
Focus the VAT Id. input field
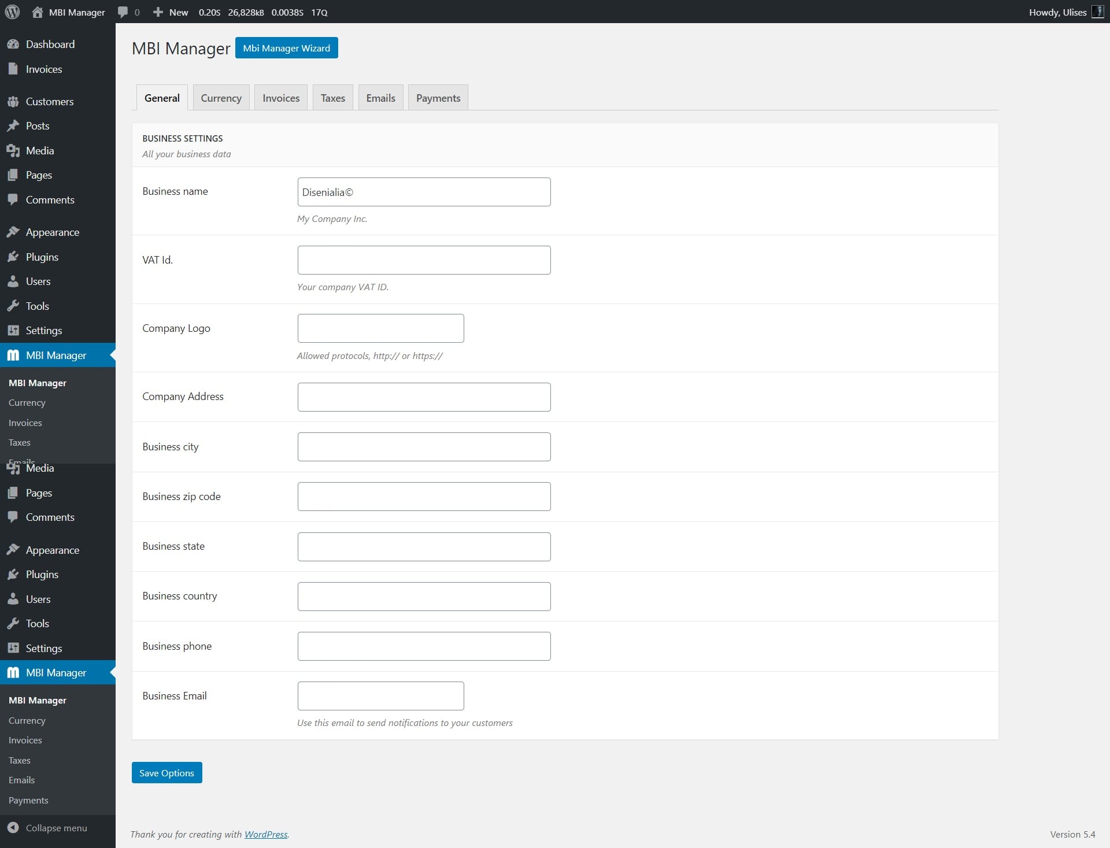(x=424, y=260)
